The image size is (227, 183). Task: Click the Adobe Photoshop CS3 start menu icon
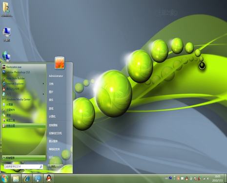pyautogui.click(x=4, y=72)
